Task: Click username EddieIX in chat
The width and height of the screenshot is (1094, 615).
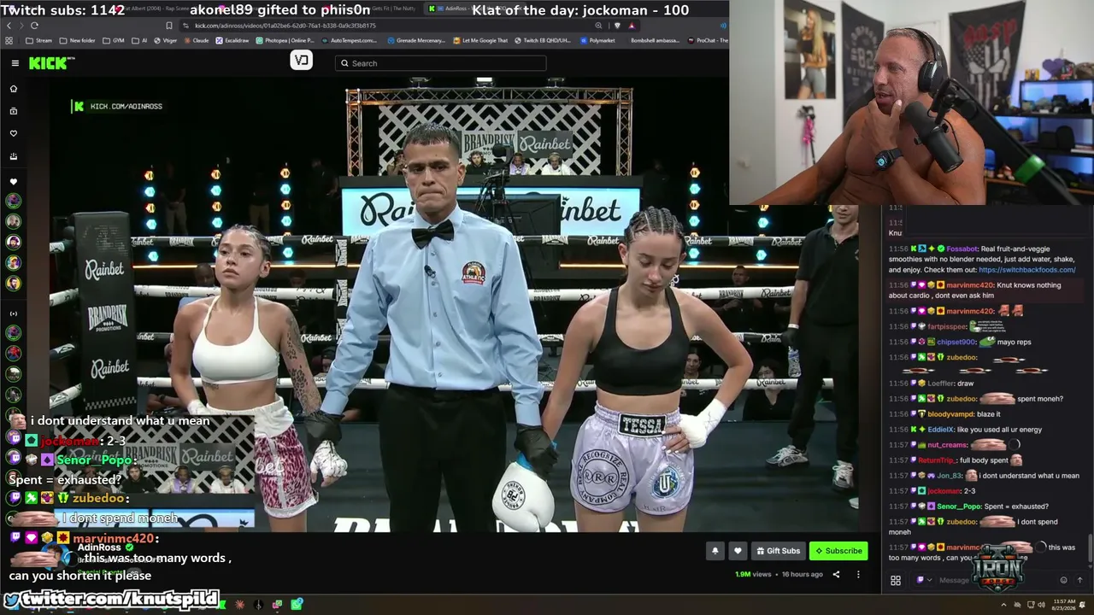Action: point(941,430)
